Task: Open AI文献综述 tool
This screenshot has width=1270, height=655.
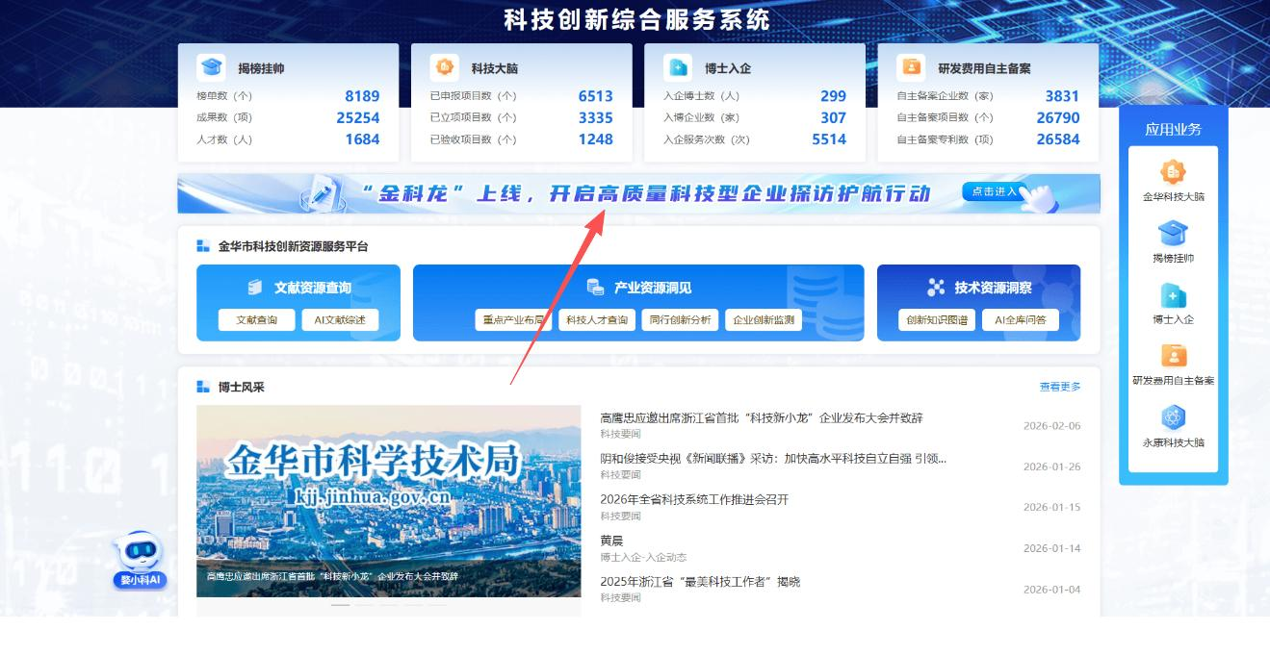Action: pyautogui.click(x=340, y=320)
